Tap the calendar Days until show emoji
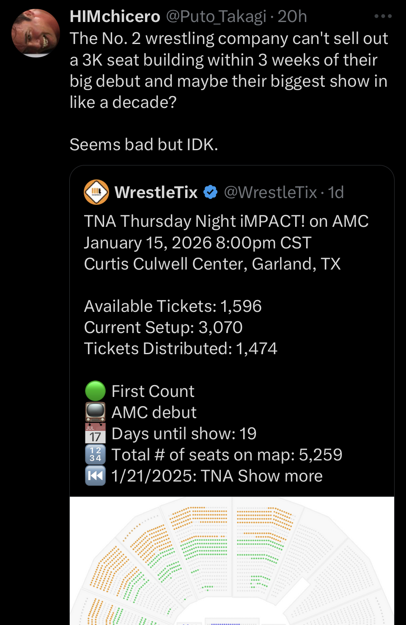Screen dimensions: 406x625 pos(95,433)
